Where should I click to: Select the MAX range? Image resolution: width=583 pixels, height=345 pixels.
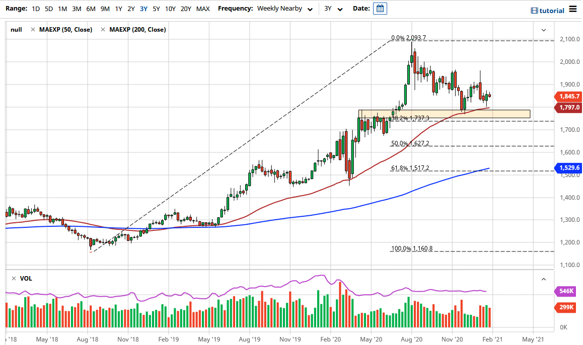point(203,9)
